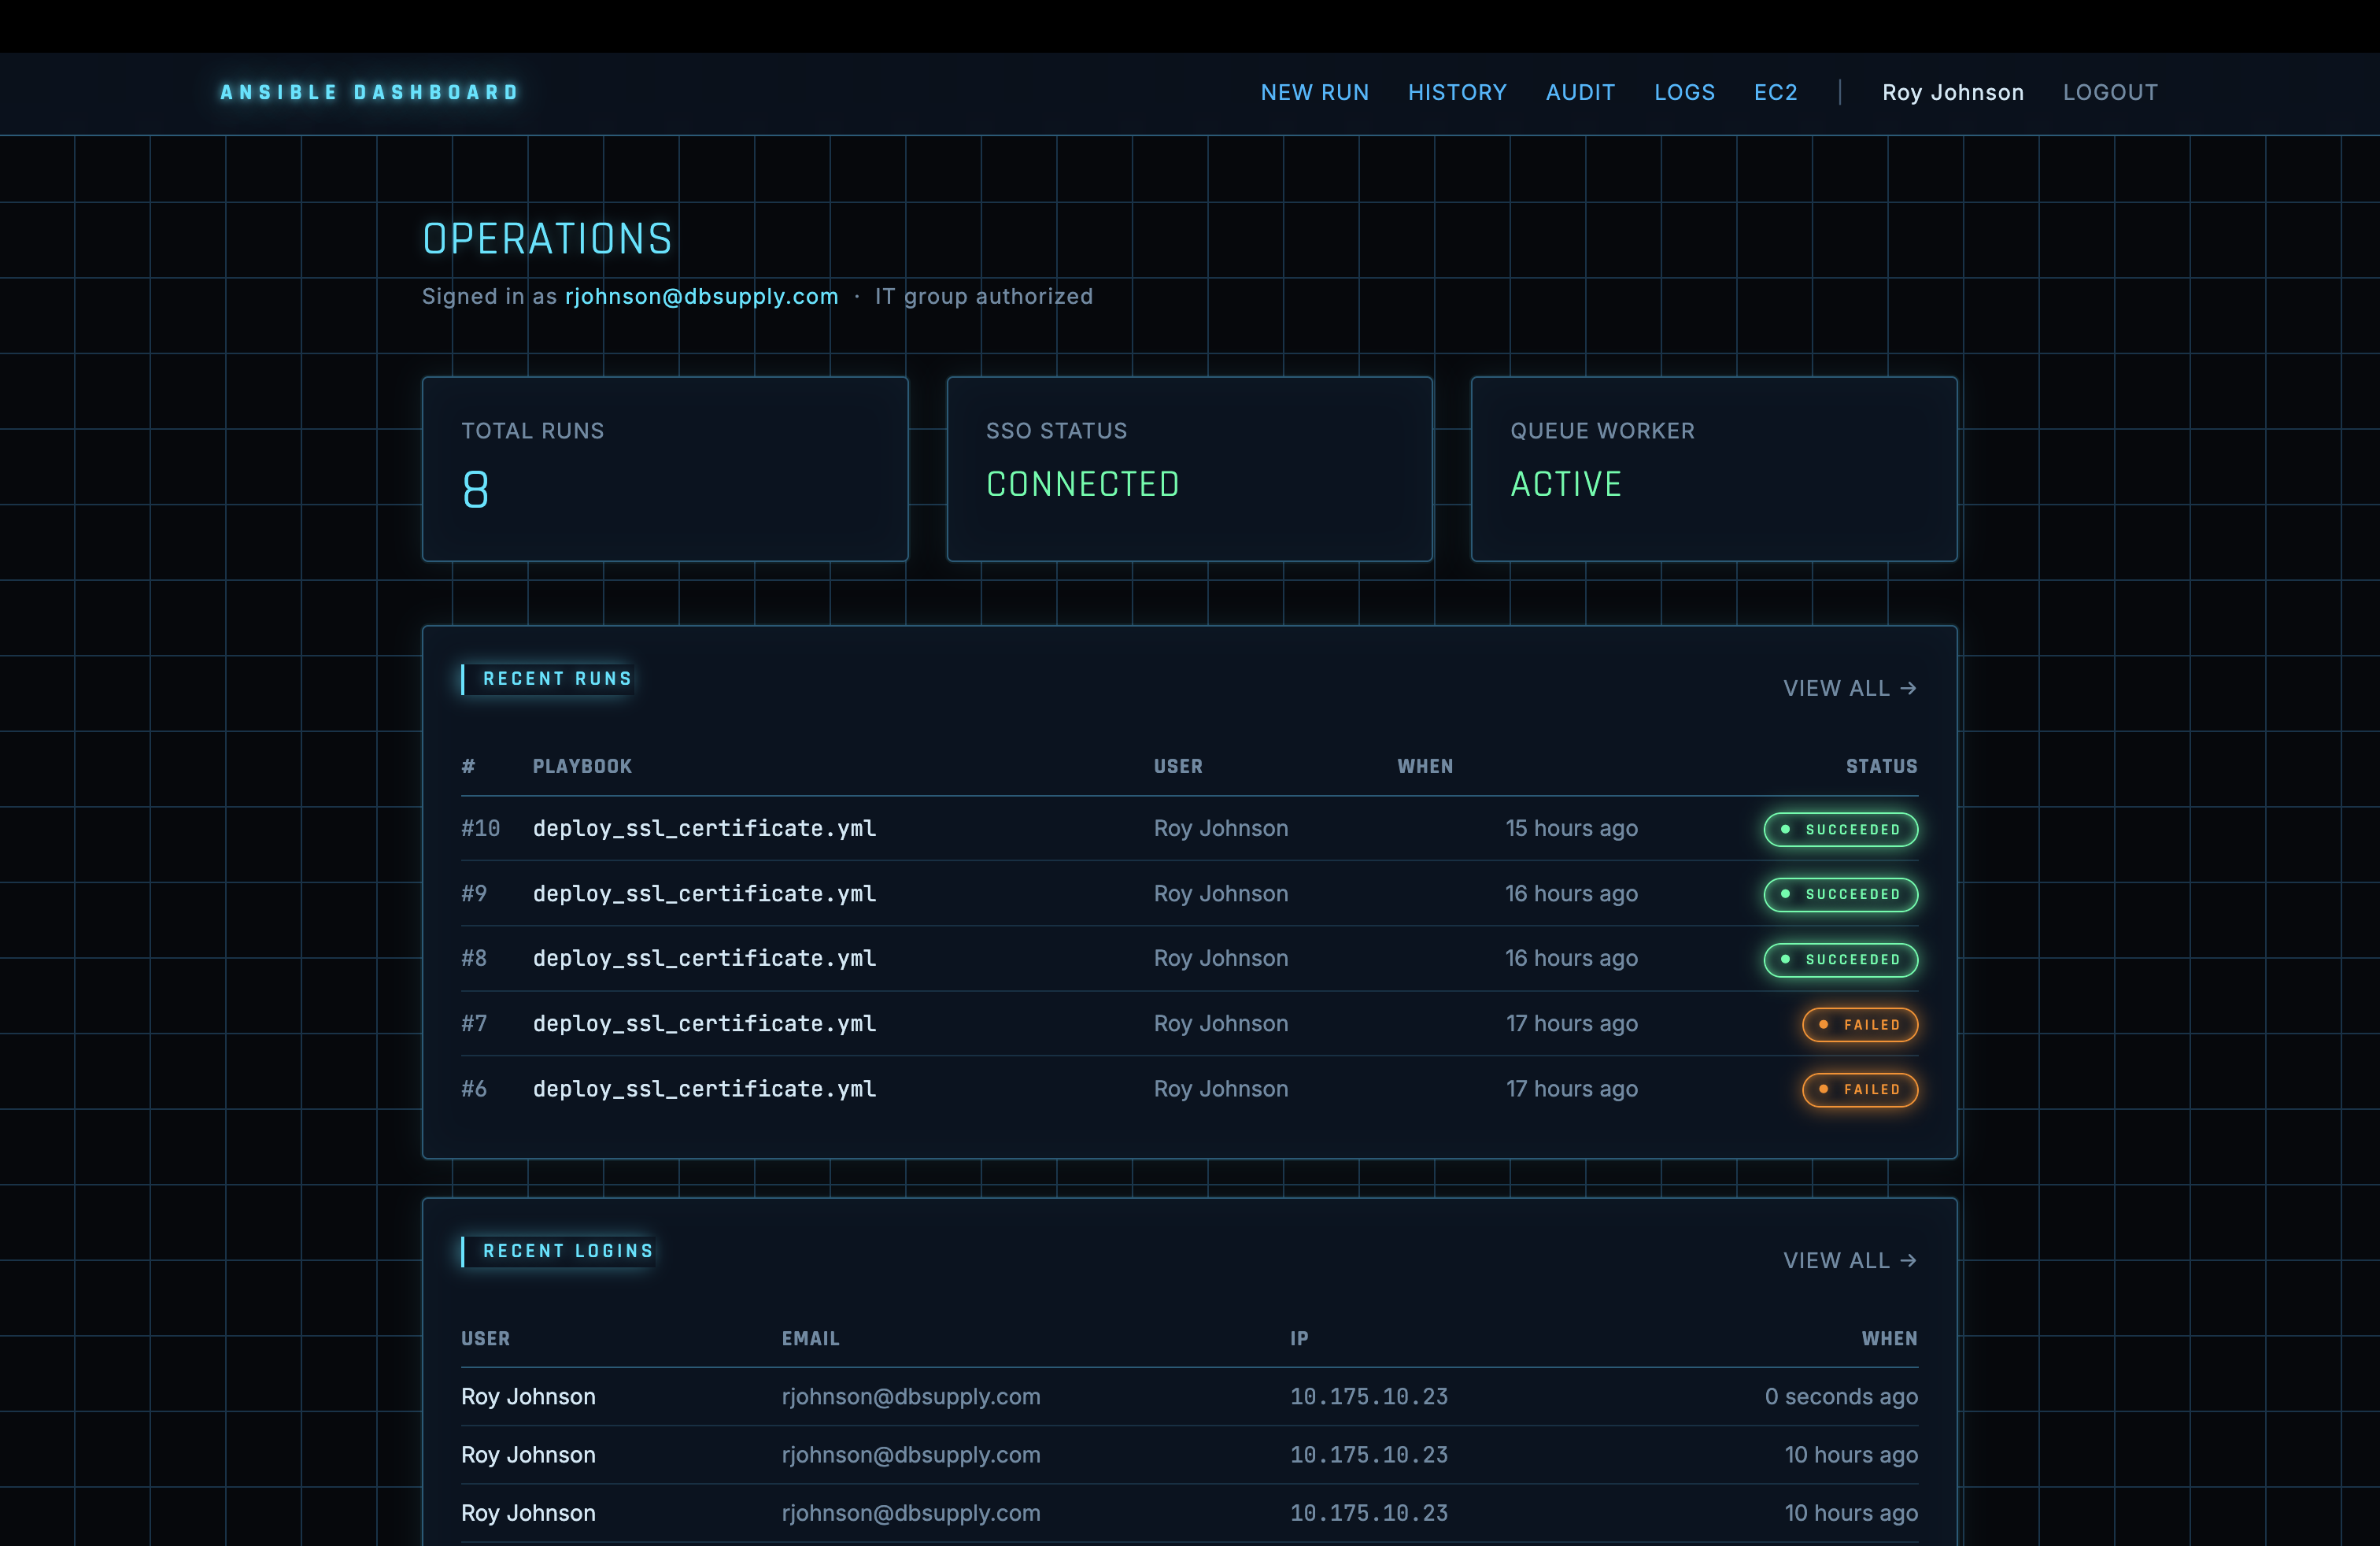Screen dimensions: 2380x1546
Task: Click playbook name in run #7 row
Action: click(x=704, y=1023)
